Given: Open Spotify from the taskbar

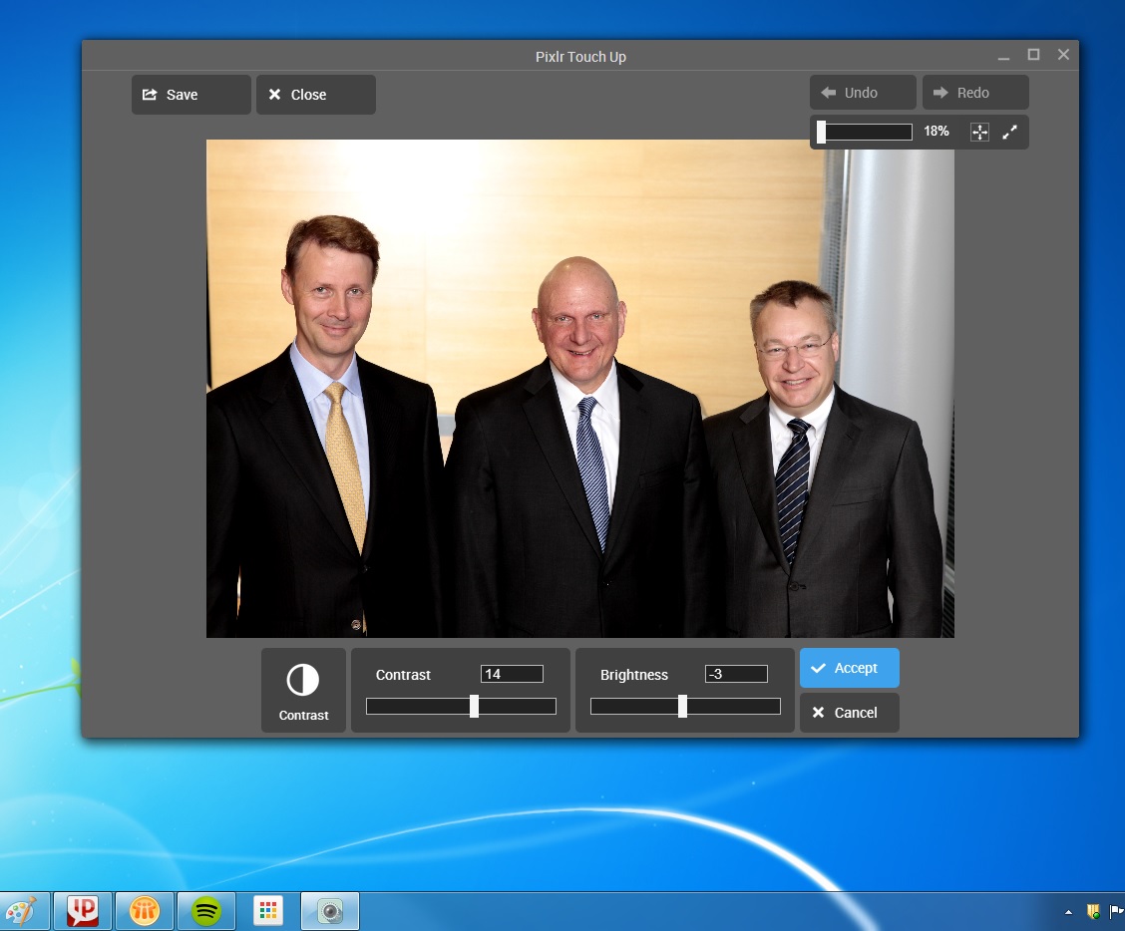Looking at the screenshot, I should (x=206, y=911).
